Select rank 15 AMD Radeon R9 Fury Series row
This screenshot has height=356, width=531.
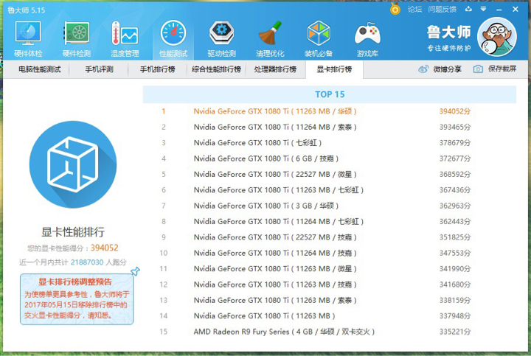(330, 332)
